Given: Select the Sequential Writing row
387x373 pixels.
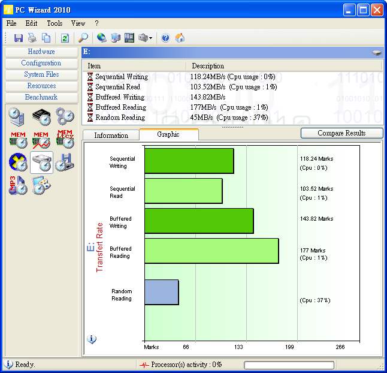Looking at the screenshot, I should (x=232, y=77).
